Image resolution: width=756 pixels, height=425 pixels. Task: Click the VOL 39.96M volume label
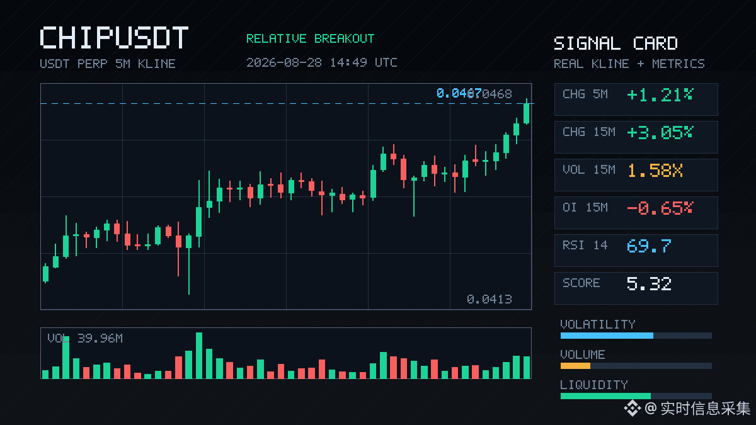[85, 339]
